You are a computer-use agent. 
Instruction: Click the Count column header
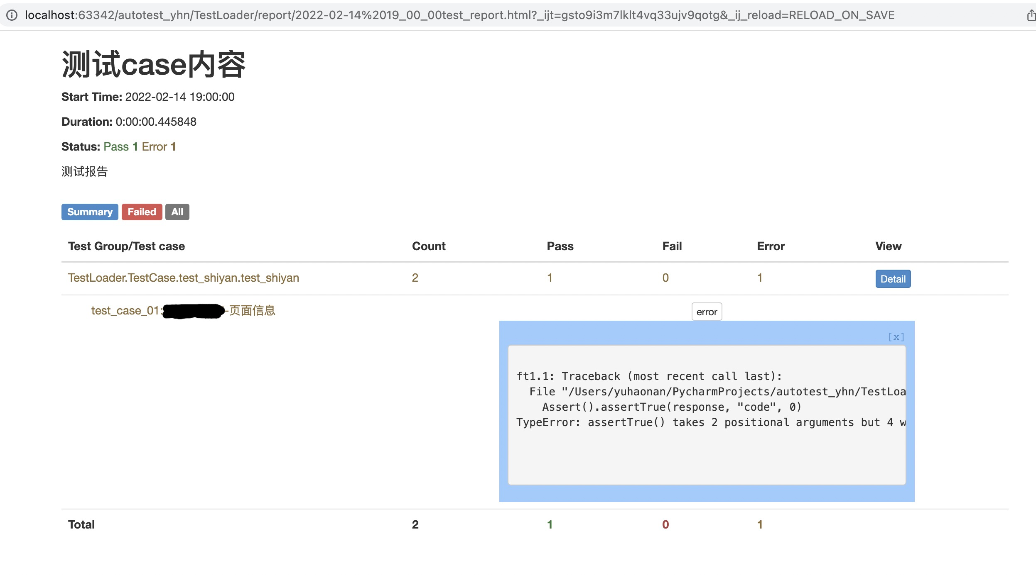pyautogui.click(x=428, y=246)
